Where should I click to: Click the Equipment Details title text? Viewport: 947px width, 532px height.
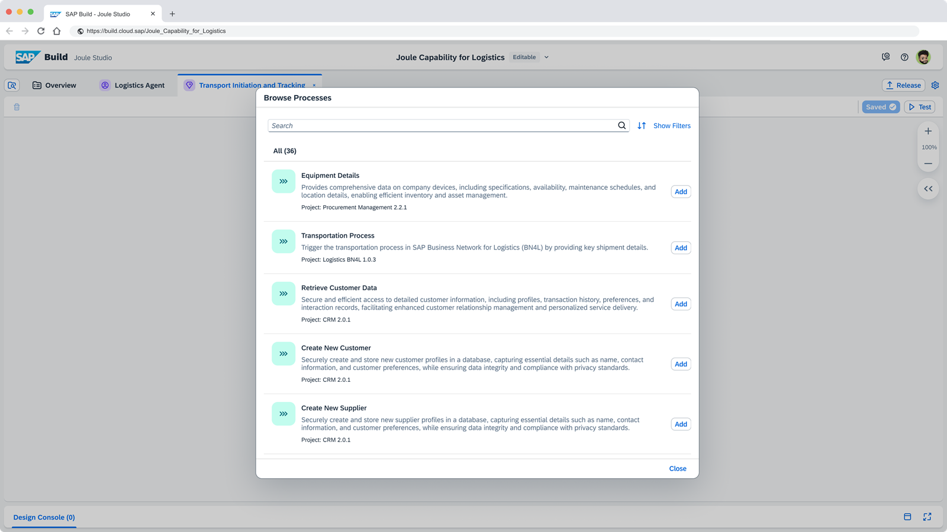[330, 176]
